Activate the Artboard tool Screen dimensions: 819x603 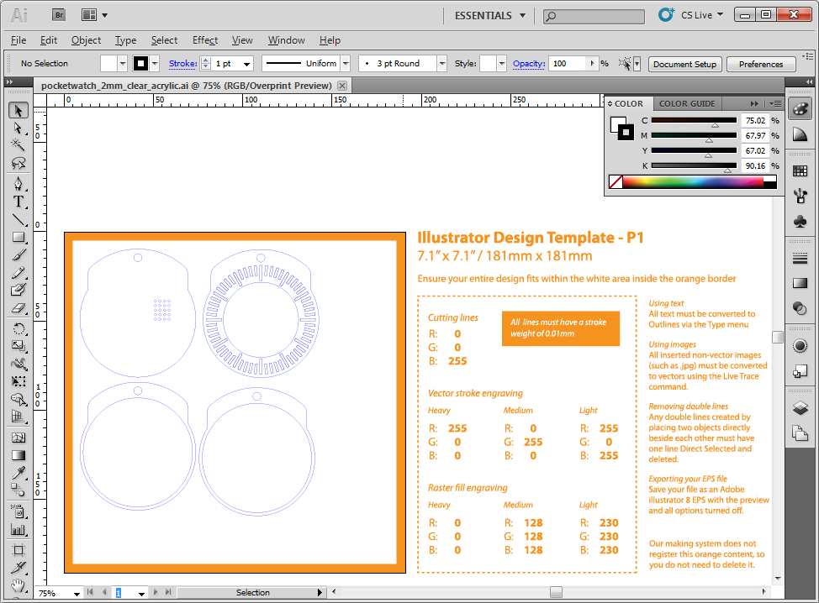18,550
